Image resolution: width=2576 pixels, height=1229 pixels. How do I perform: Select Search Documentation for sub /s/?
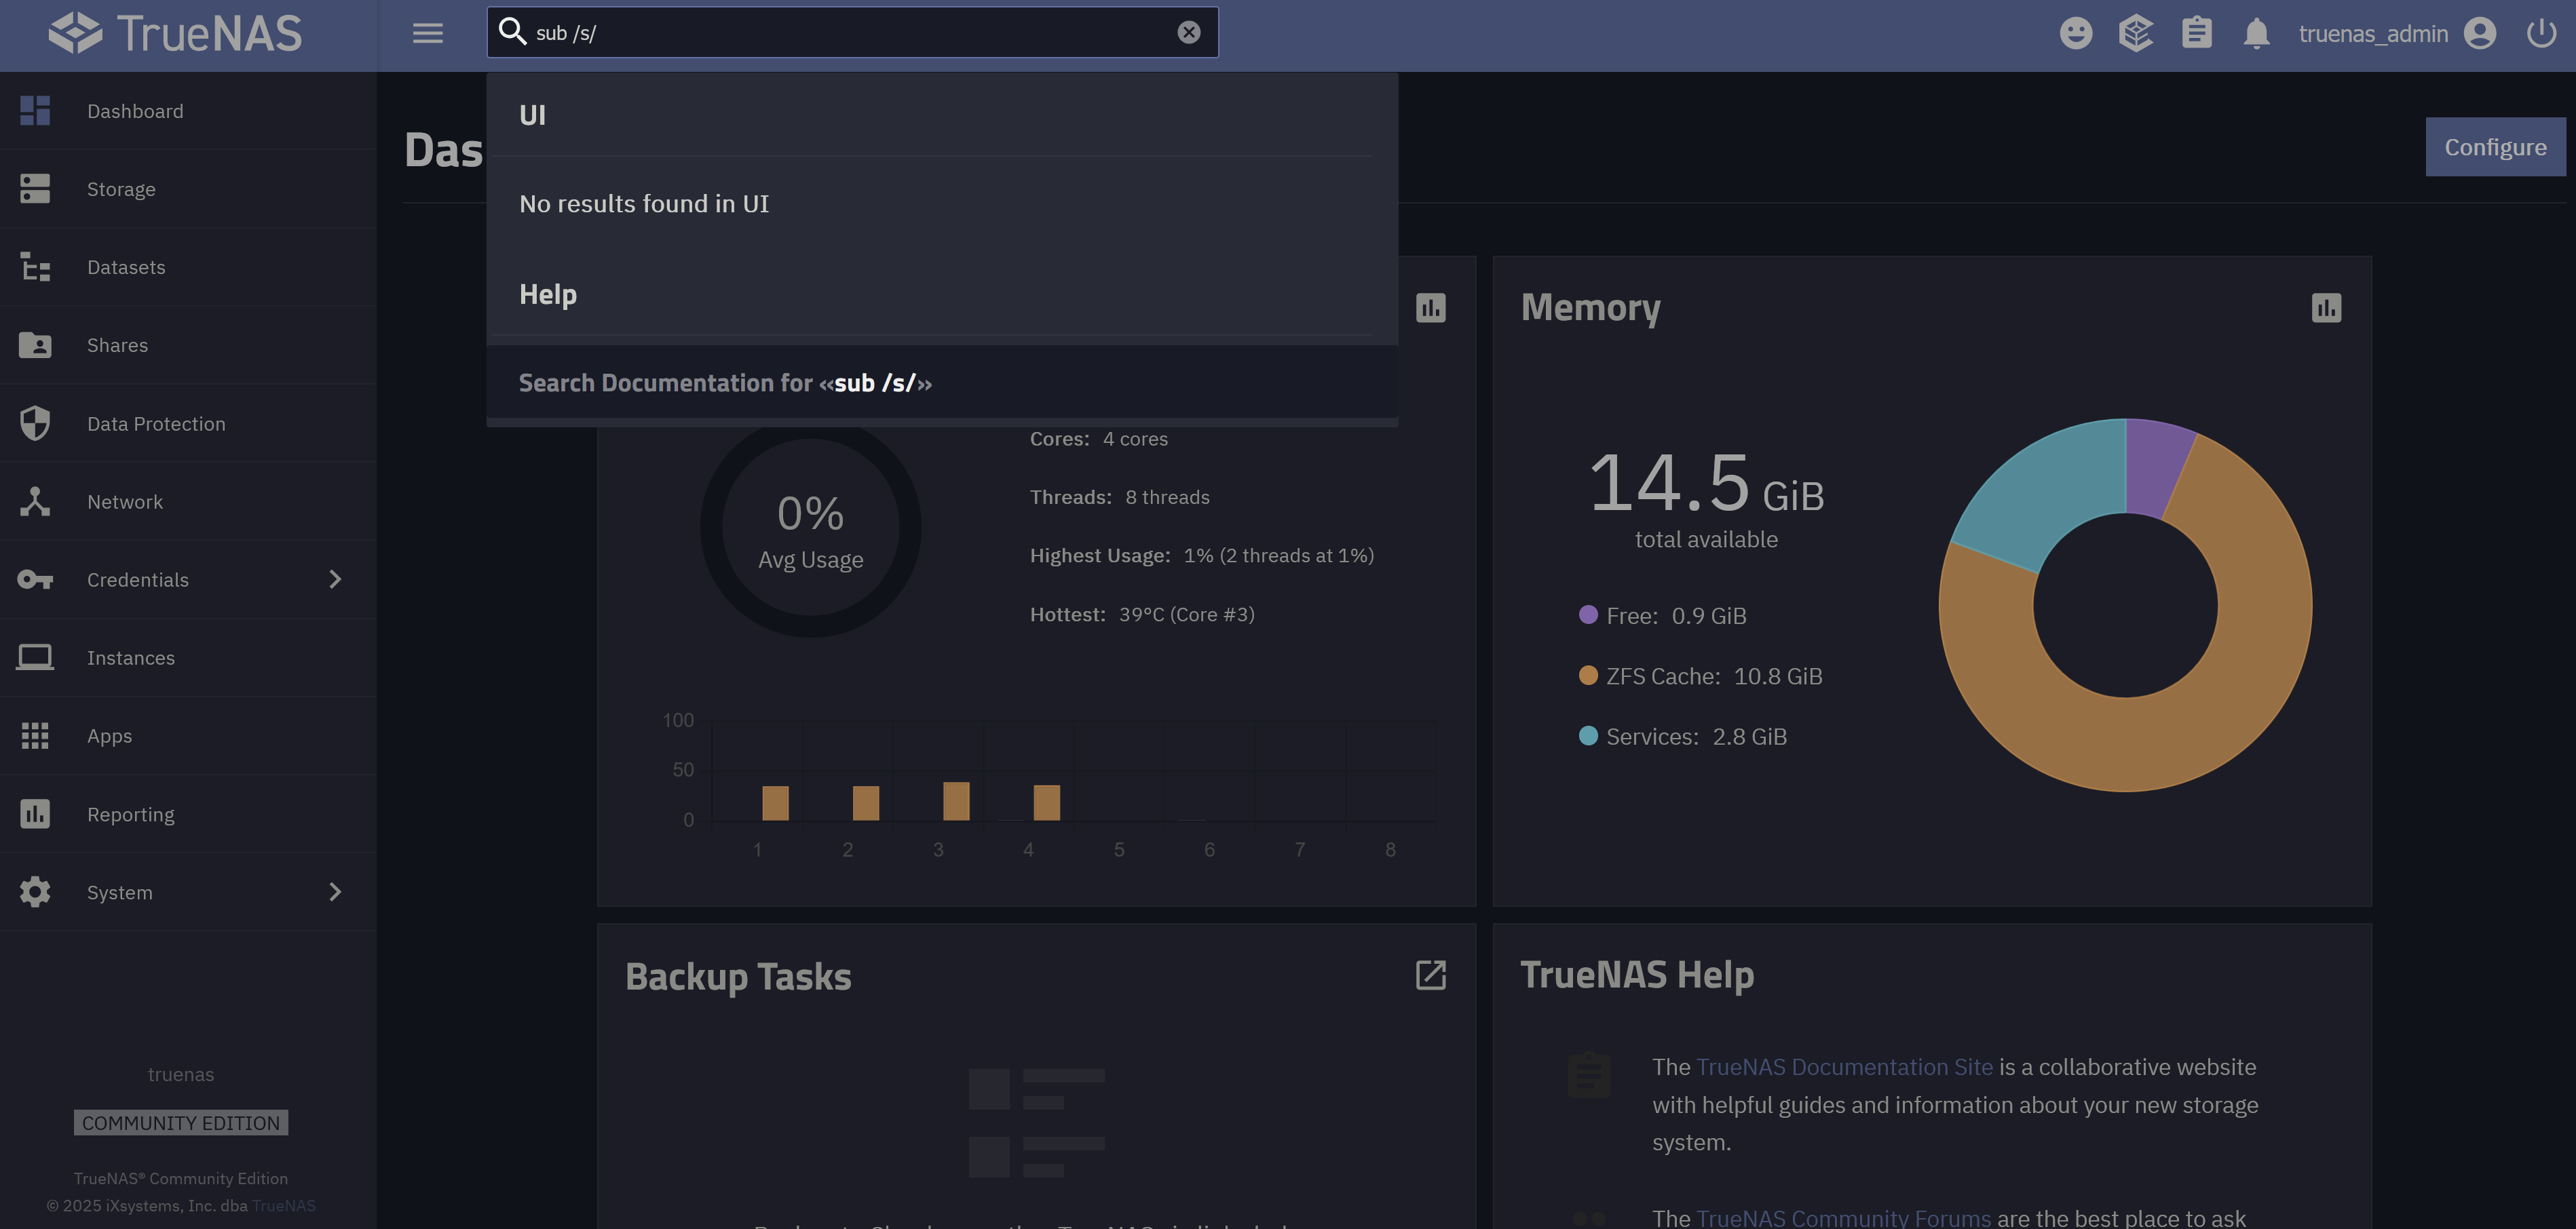725,383
